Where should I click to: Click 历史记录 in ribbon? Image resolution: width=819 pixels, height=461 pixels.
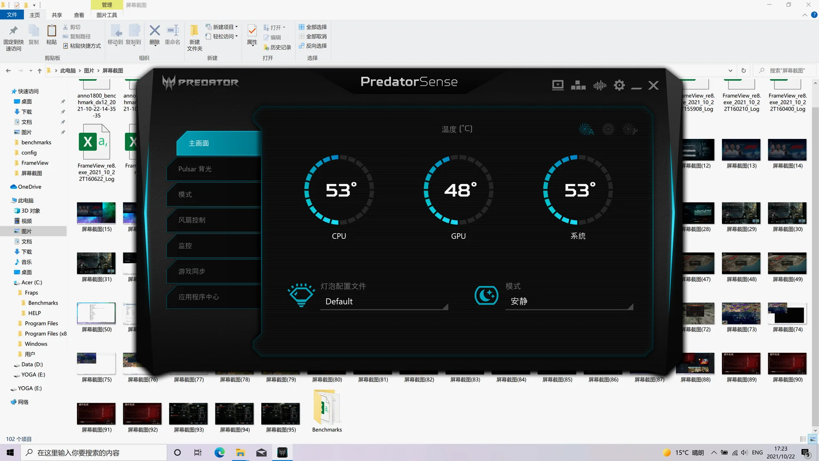[277, 48]
